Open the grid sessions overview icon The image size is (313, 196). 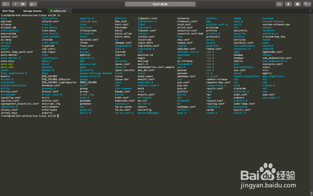coord(23,4)
